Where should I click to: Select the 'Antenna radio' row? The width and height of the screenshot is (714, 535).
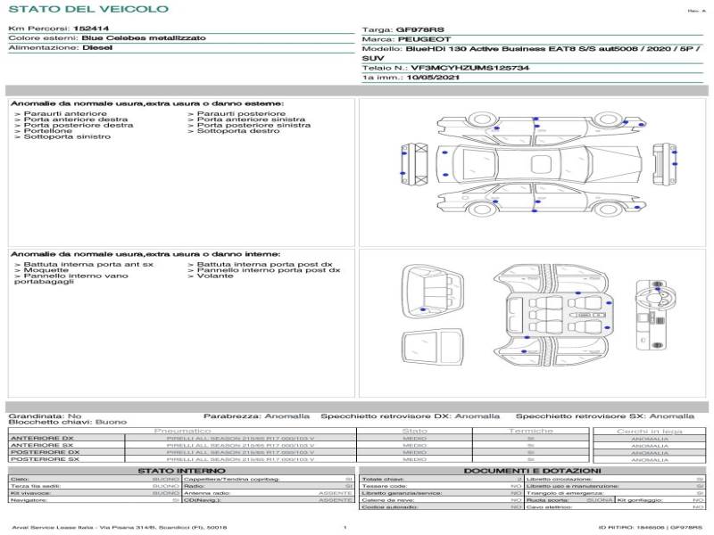click(269, 493)
